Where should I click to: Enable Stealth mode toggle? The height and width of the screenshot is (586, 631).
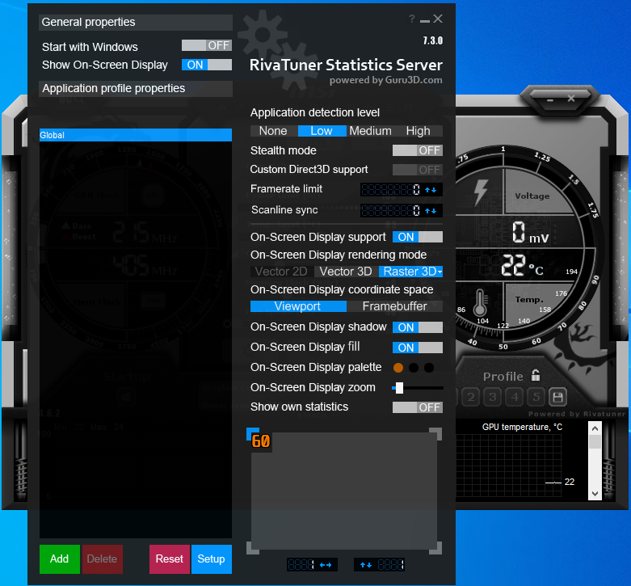coord(418,150)
